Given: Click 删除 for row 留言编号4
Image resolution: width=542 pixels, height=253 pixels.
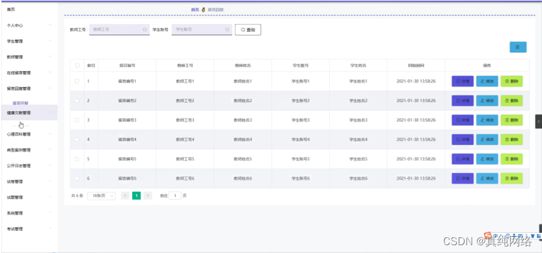Looking at the screenshot, I should point(511,140).
